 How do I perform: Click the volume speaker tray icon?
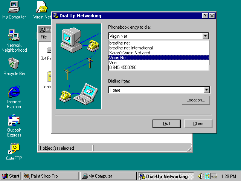tap(200, 176)
